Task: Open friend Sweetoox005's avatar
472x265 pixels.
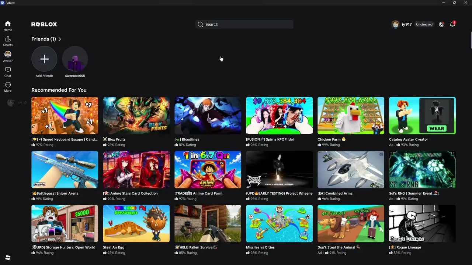Action: coord(75,59)
